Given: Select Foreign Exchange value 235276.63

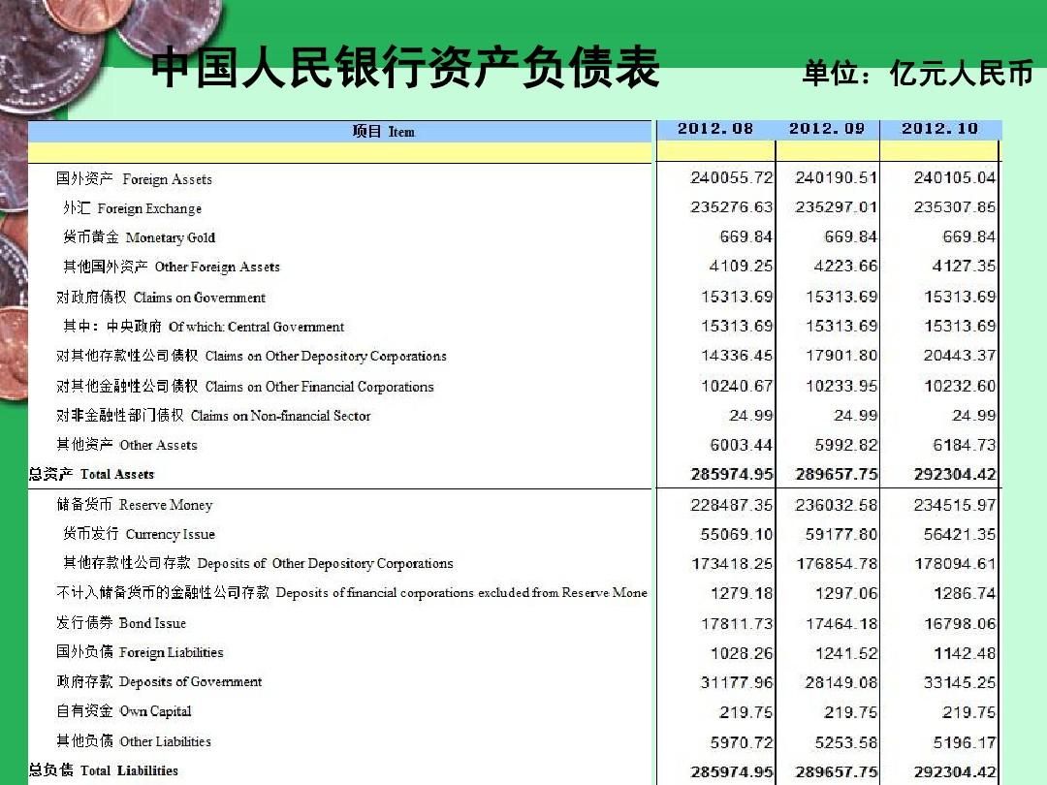Looking at the screenshot, I should [732, 207].
